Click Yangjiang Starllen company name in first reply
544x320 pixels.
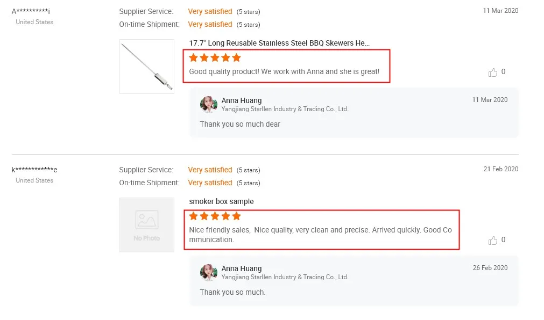click(x=285, y=109)
